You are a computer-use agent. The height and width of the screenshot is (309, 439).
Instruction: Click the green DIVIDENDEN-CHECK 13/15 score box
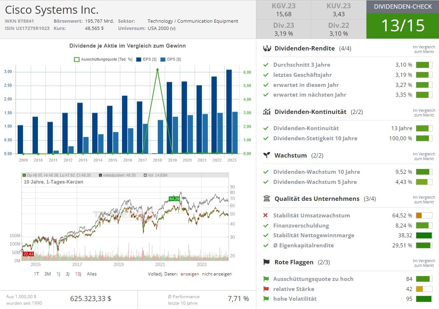(x=403, y=20)
